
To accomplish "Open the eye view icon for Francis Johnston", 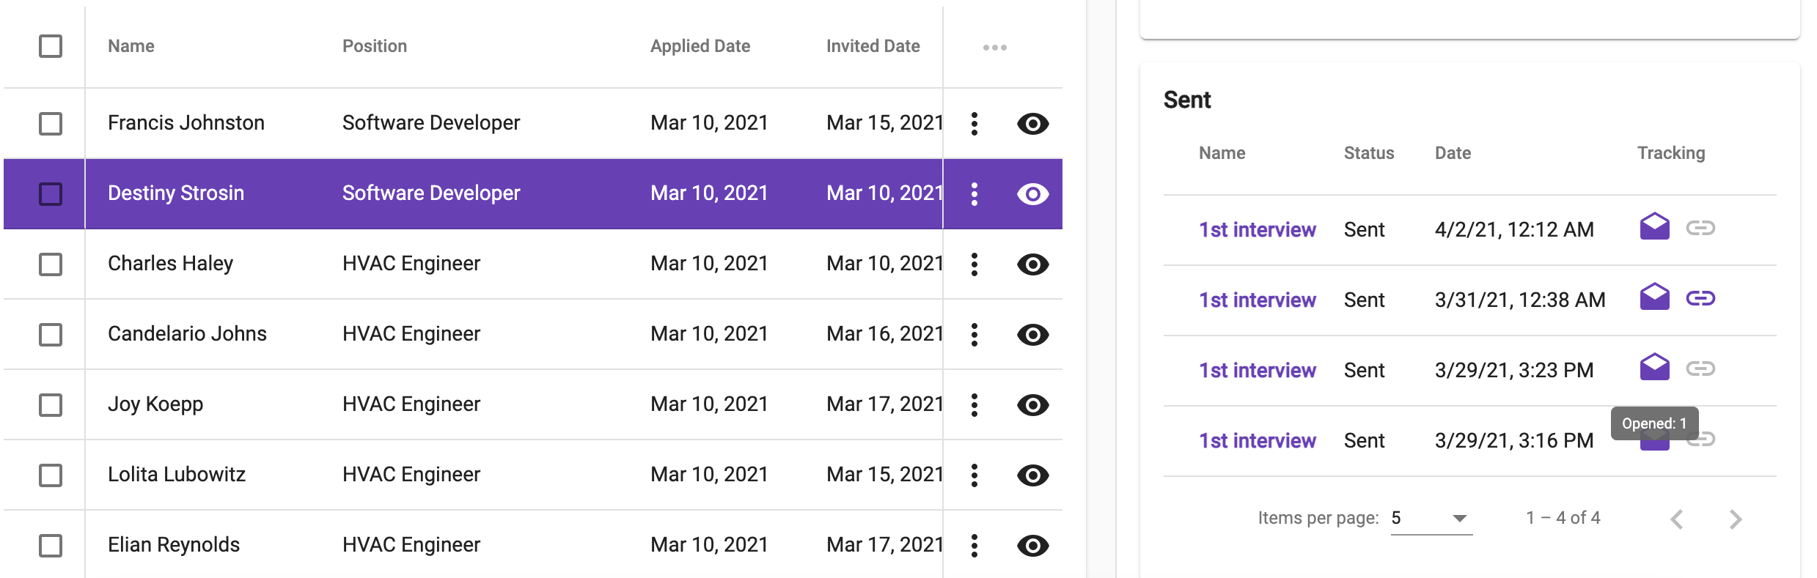I will 1032,124.
